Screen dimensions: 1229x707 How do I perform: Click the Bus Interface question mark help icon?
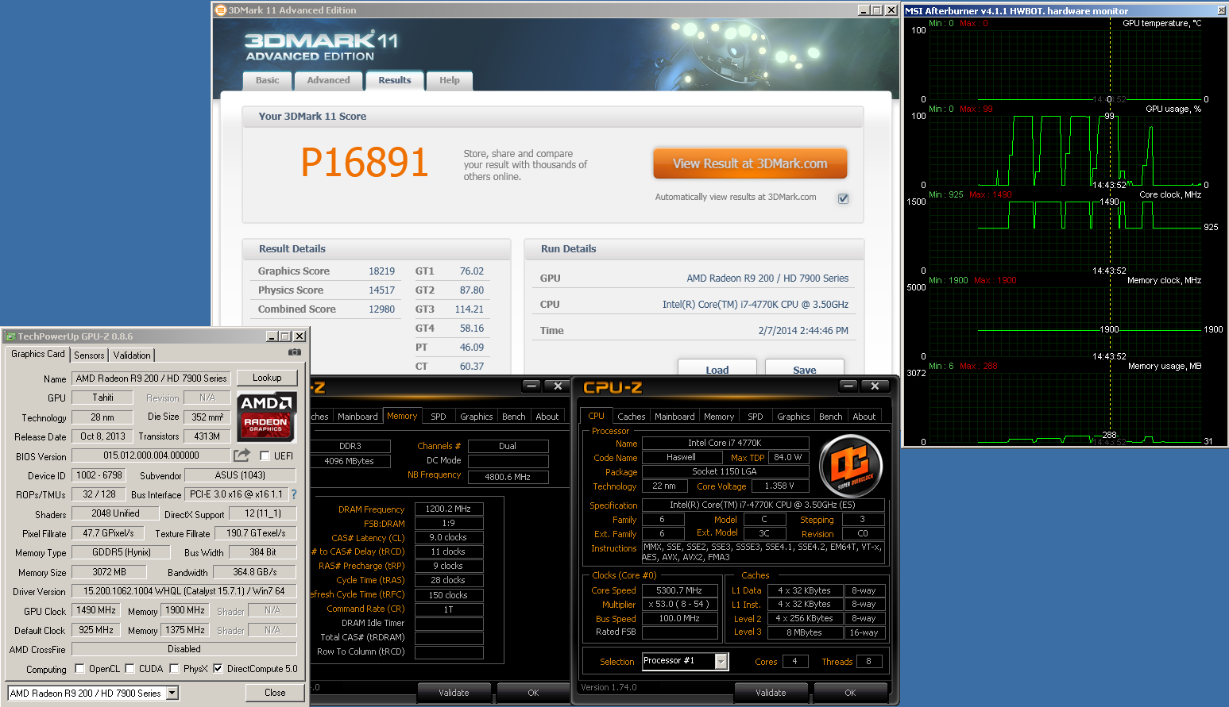tap(294, 494)
